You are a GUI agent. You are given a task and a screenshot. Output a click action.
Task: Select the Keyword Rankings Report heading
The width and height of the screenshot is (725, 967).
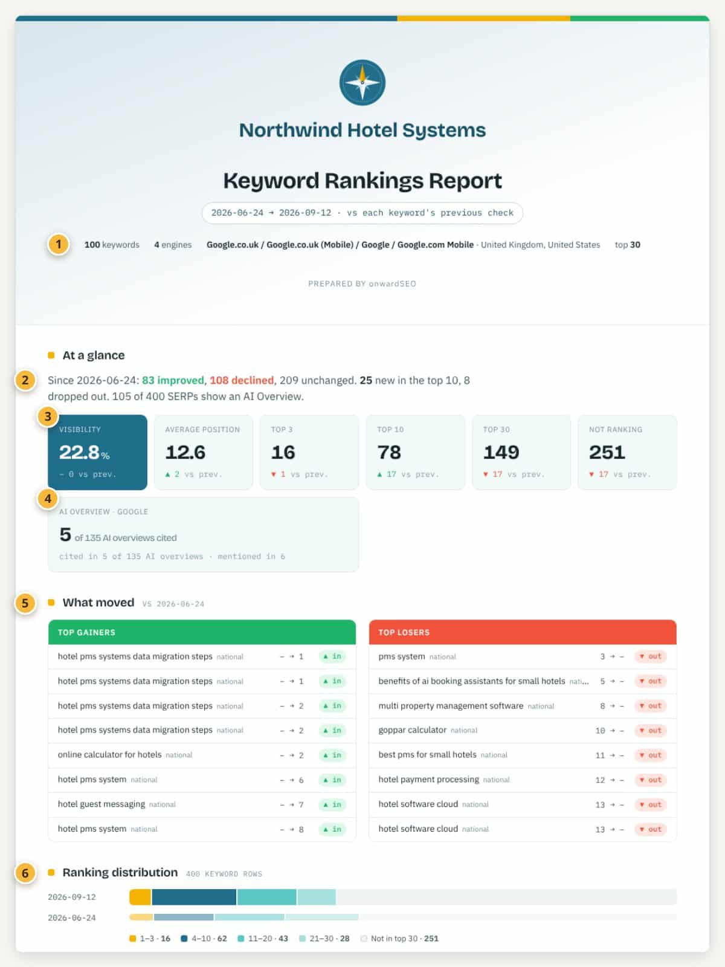362,180
